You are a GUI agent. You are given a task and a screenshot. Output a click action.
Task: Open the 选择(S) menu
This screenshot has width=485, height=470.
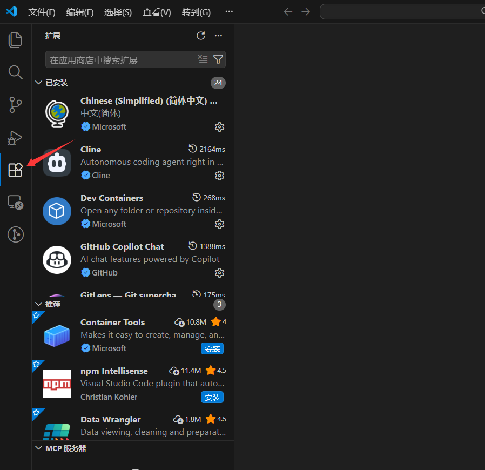(x=118, y=12)
